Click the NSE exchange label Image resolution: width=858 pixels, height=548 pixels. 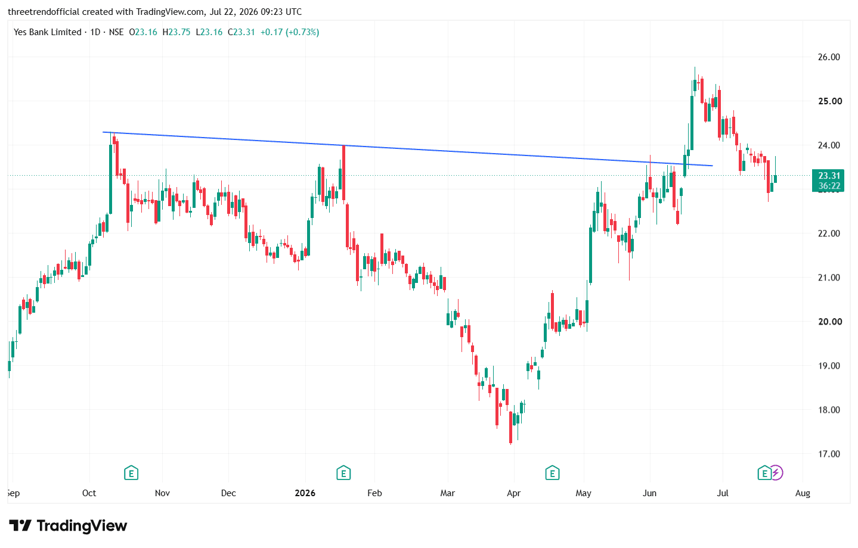point(116,32)
